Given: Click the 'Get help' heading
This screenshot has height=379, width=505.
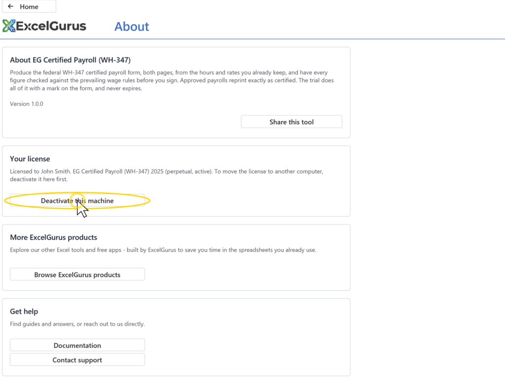Looking at the screenshot, I should (24, 311).
